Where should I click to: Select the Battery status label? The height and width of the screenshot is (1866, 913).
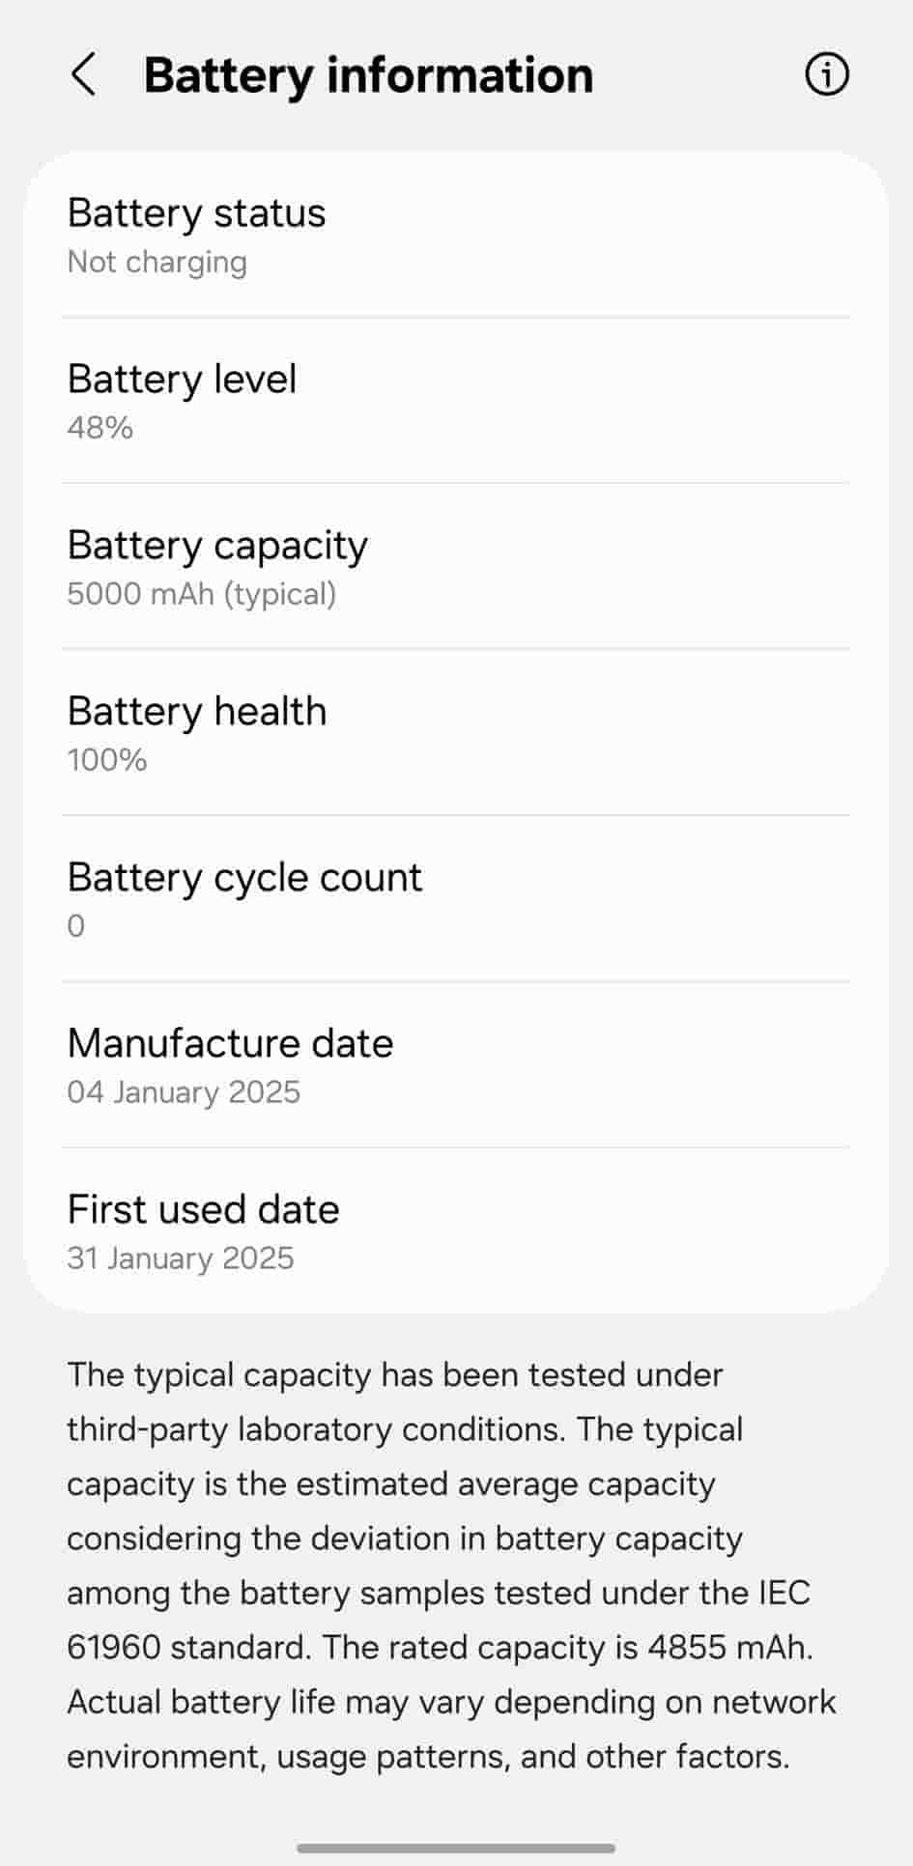point(196,213)
